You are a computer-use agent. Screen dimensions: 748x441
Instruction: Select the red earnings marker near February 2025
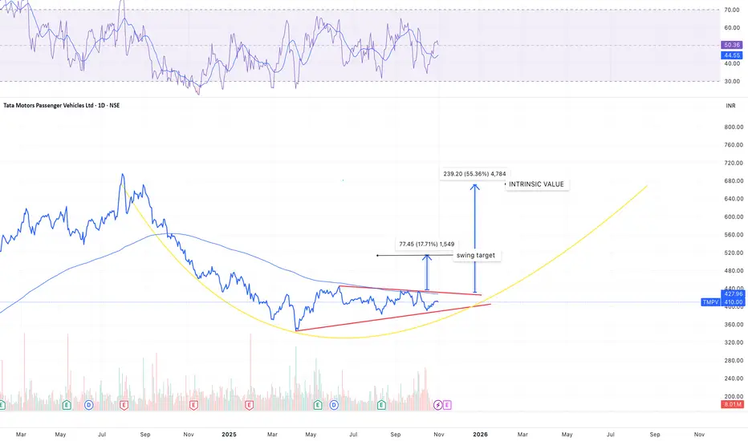[x=249, y=405]
